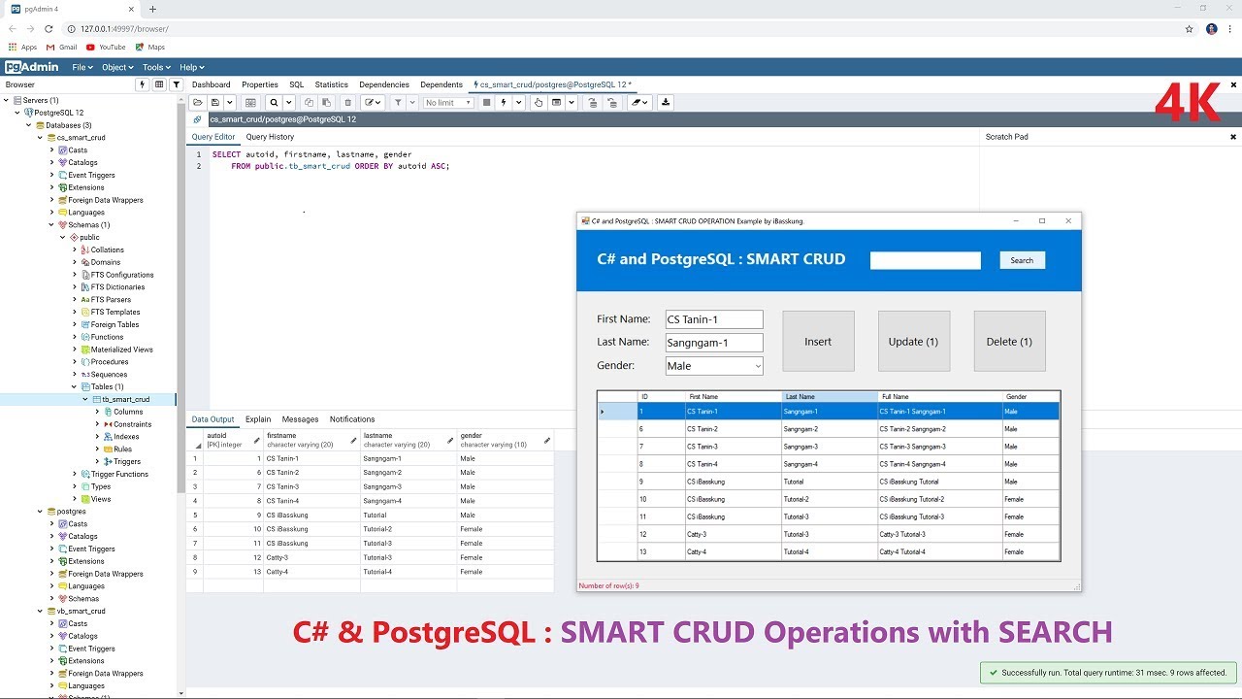Expand the Materialized Views tree node
This screenshot has width=1242, height=699.
[x=75, y=349]
